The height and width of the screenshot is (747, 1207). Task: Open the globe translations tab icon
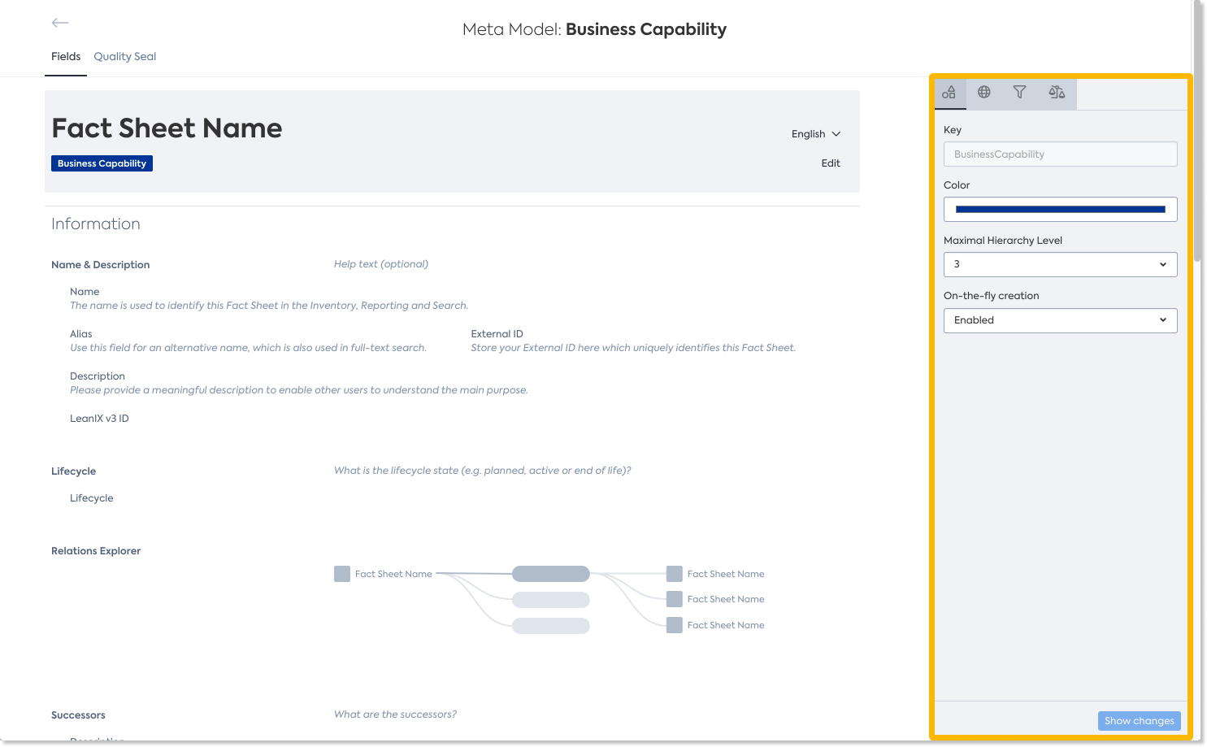pyautogui.click(x=984, y=93)
